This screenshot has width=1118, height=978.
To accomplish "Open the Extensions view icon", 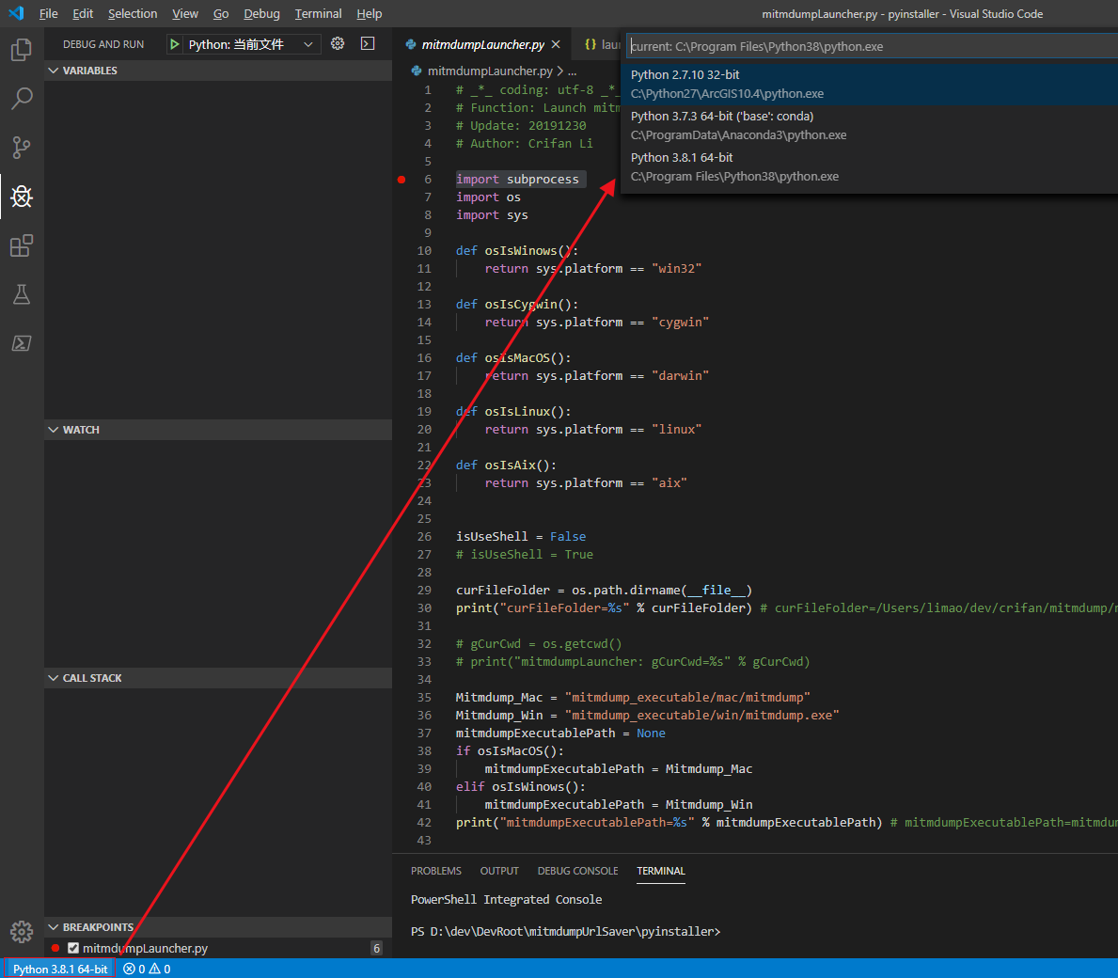I will pyautogui.click(x=21, y=245).
